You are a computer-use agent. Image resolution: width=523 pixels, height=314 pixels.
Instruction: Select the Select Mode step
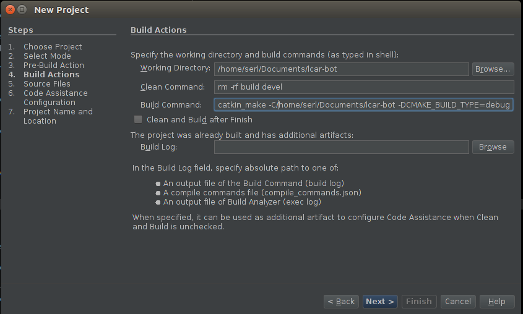click(47, 56)
